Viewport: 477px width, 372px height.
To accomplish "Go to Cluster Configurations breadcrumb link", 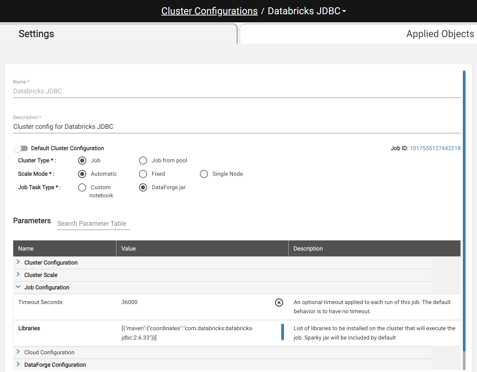I will 209,11.
